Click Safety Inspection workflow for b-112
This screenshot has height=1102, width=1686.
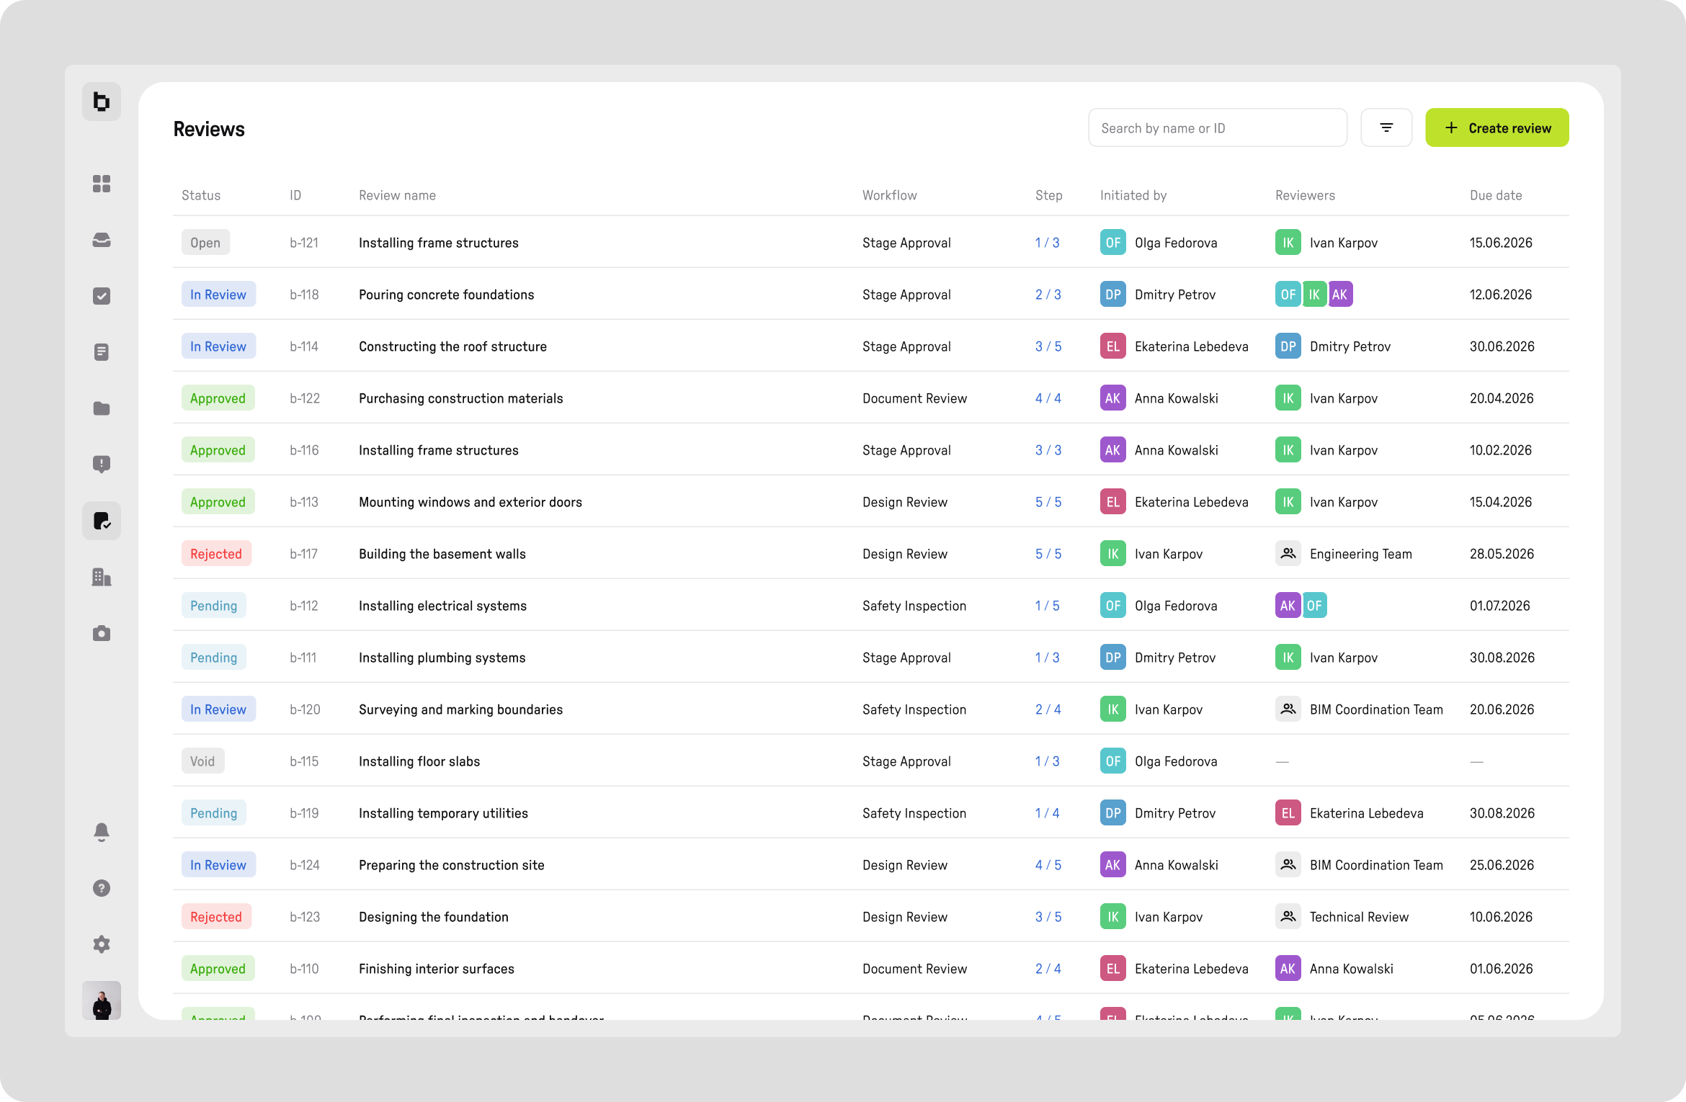[914, 606]
